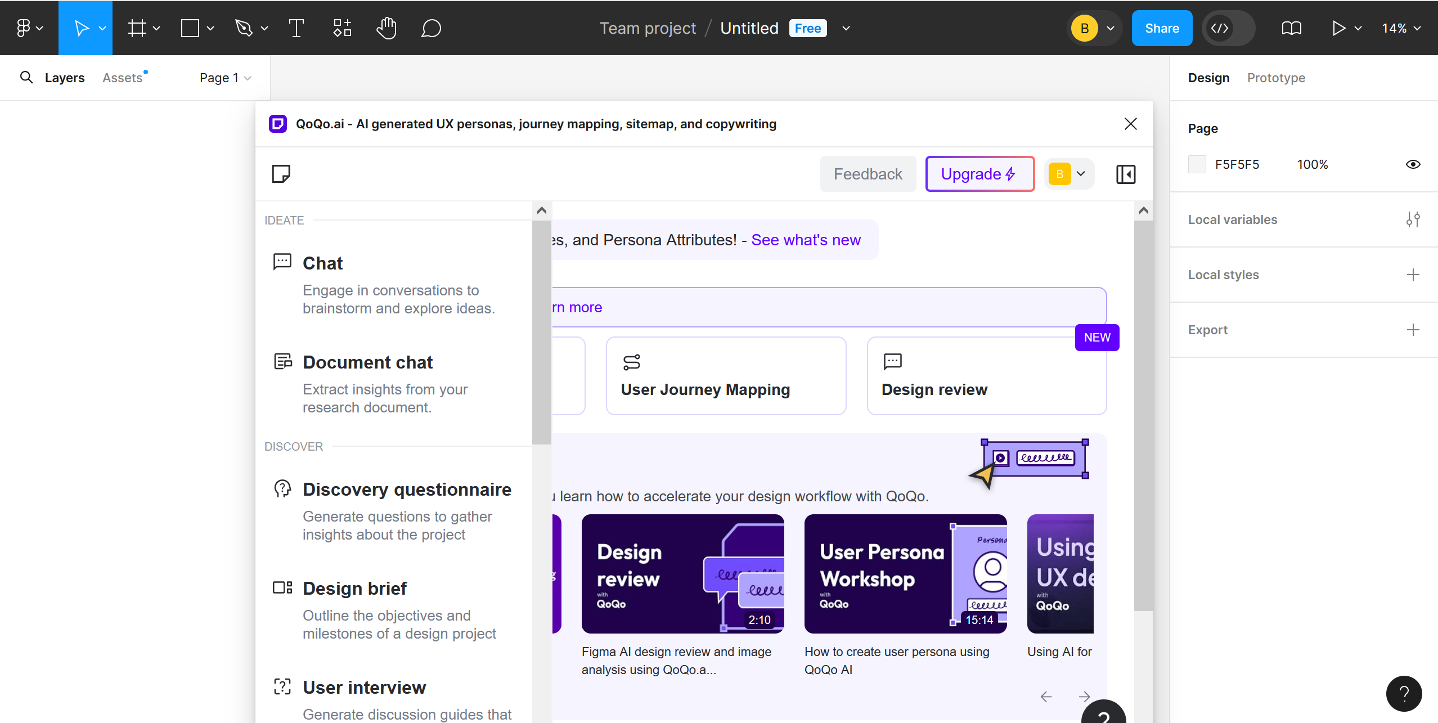
Task: Click the Feedback button
Action: (x=868, y=174)
